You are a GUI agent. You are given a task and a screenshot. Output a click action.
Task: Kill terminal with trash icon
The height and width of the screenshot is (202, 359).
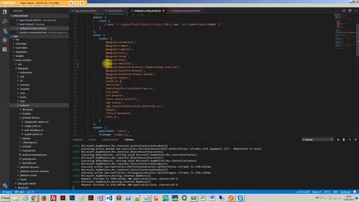point(344,140)
